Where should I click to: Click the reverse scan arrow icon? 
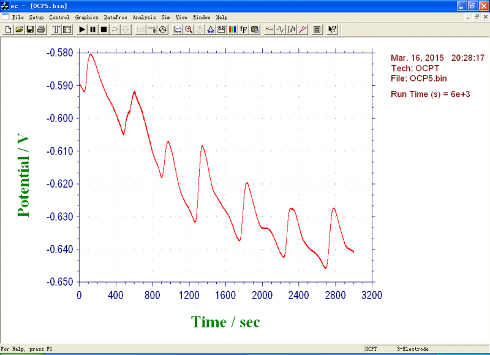point(115,29)
